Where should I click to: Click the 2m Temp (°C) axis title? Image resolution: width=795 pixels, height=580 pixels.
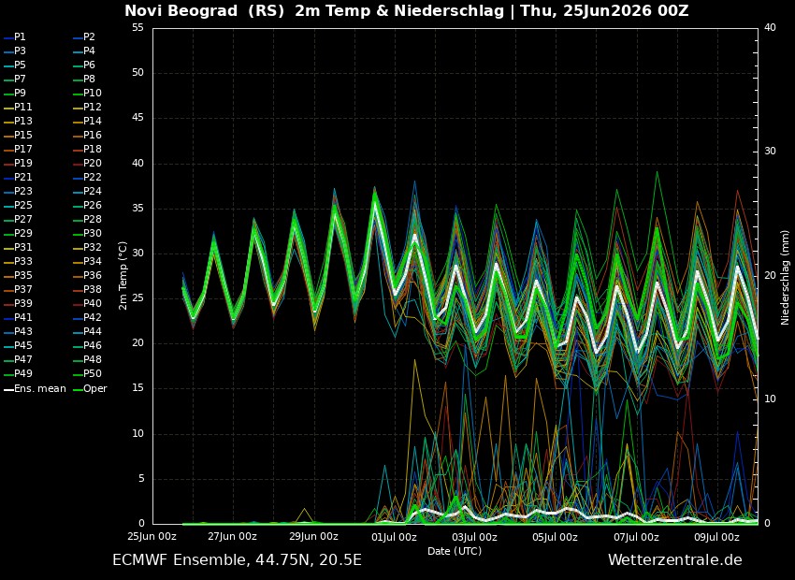pos(123,276)
